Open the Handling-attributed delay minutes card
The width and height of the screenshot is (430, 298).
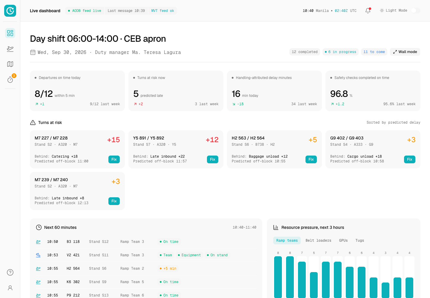274,91
